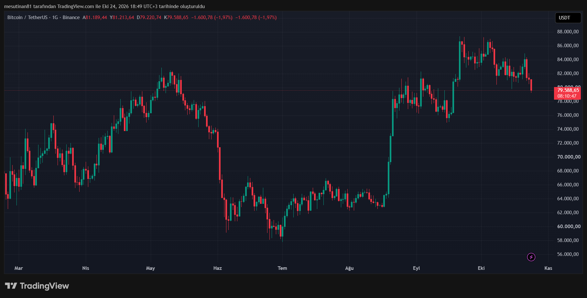Click the close value K79.588,65
Viewport: 587px width, 298px height.
(176, 17)
